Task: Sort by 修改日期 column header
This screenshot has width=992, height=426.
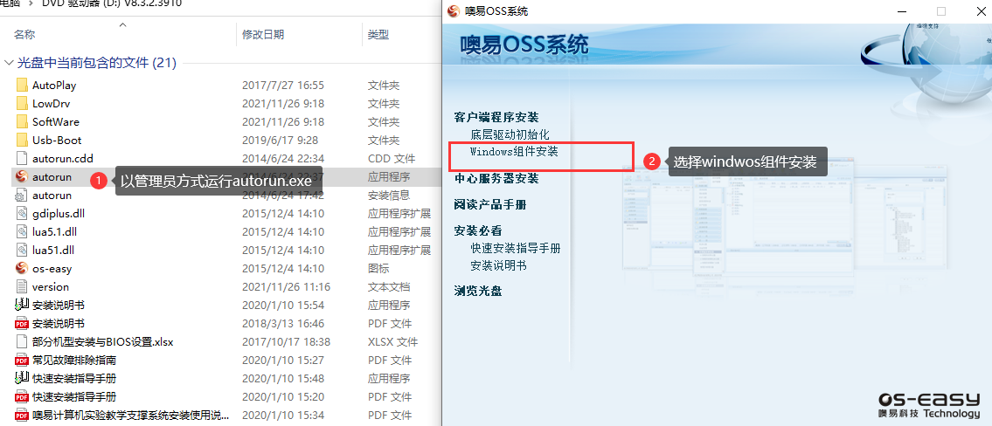Action: click(x=263, y=35)
